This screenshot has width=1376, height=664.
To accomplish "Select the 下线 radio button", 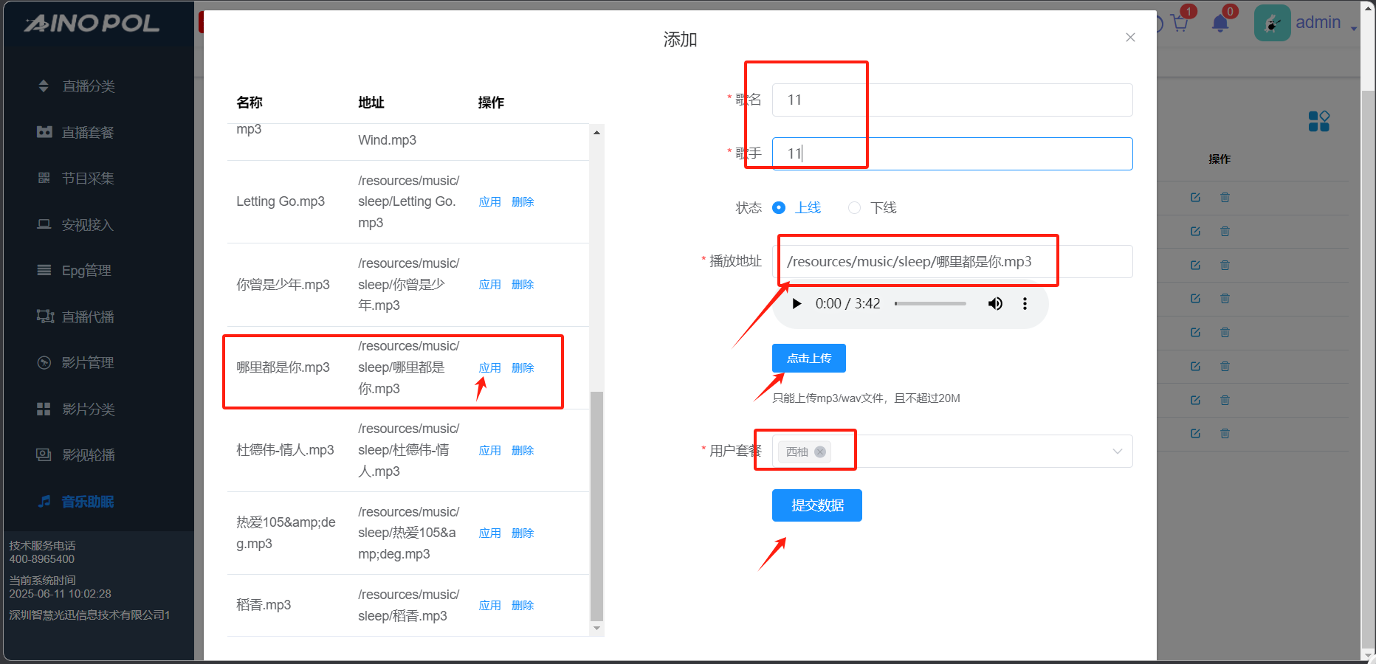I will pyautogui.click(x=854, y=208).
